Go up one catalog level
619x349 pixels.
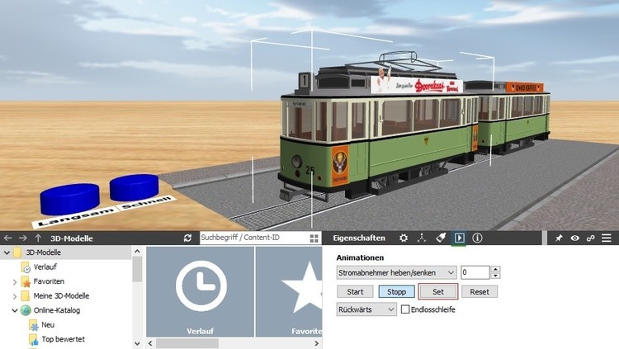[38, 238]
